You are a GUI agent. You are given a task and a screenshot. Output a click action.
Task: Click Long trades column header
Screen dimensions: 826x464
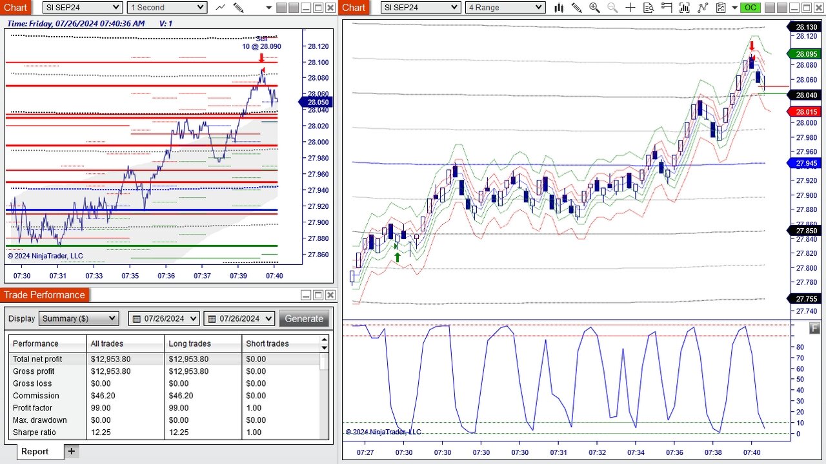[203, 343]
